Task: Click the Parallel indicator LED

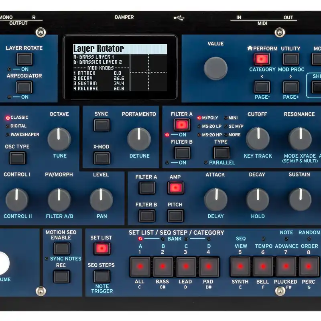Action: (x=206, y=163)
